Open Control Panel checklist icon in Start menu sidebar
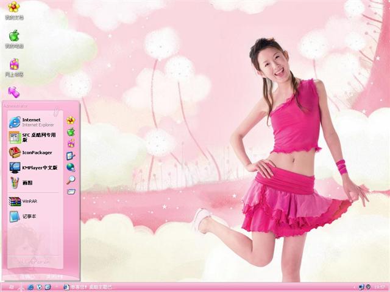390x292 pixels. coord(71,156)
